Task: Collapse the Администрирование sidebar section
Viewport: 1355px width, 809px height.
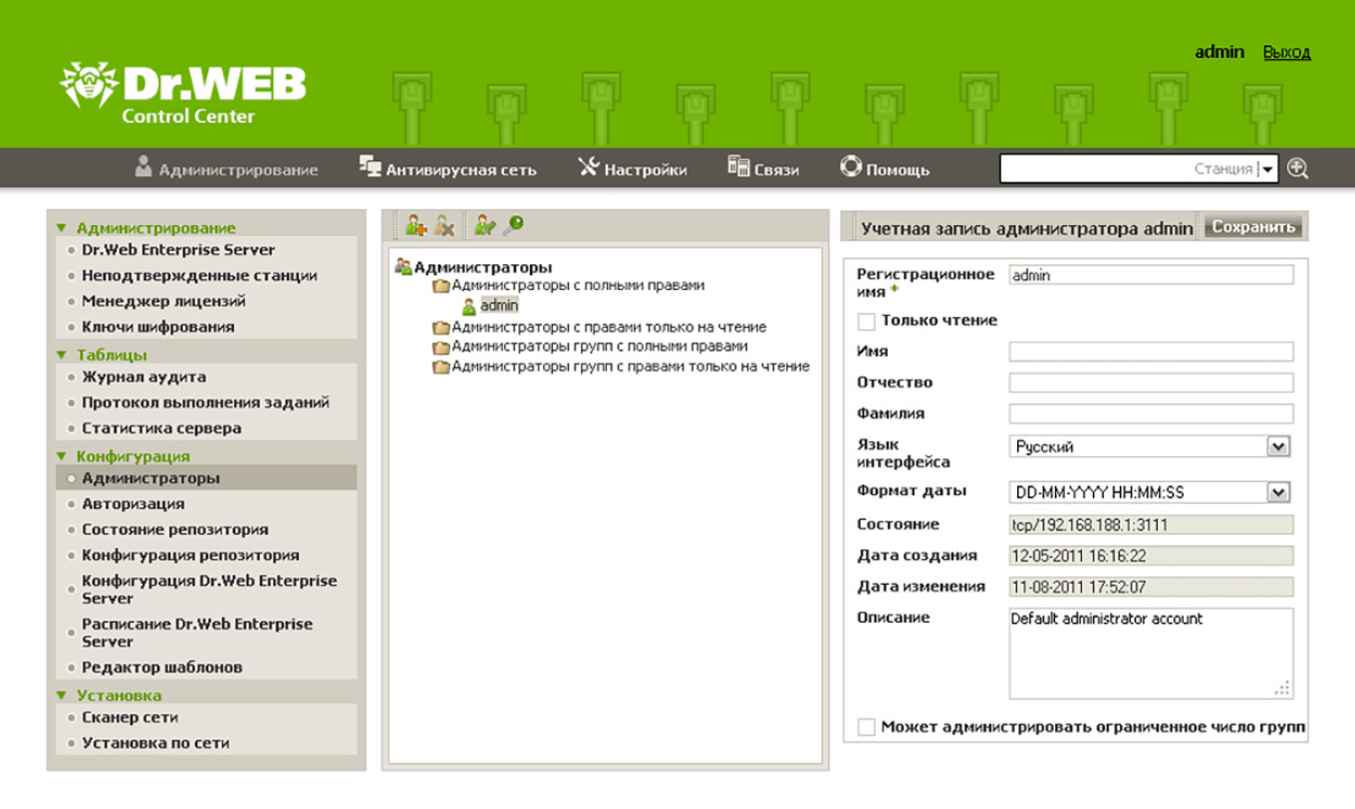Action: click(62, 228)
